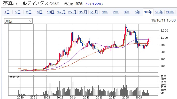Click the 35M volume axis label

pos(163,76)
